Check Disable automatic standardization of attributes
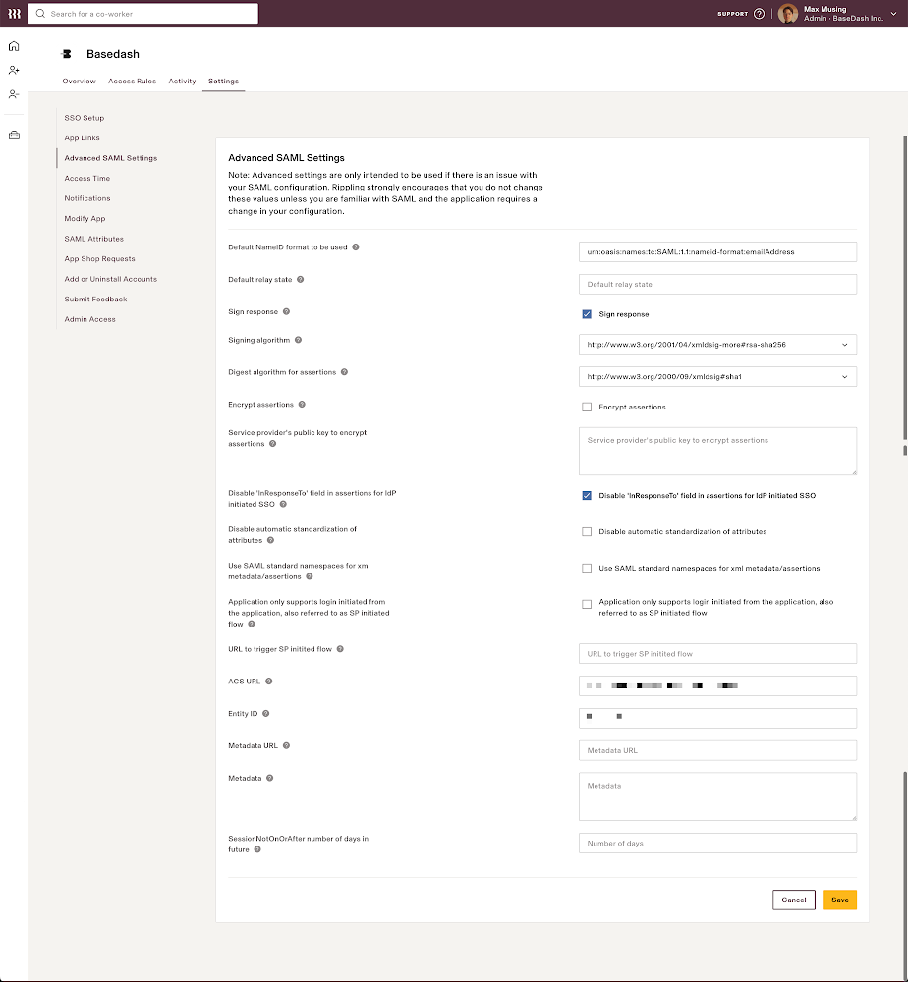The image size is (908, 982). coord(587,531)
